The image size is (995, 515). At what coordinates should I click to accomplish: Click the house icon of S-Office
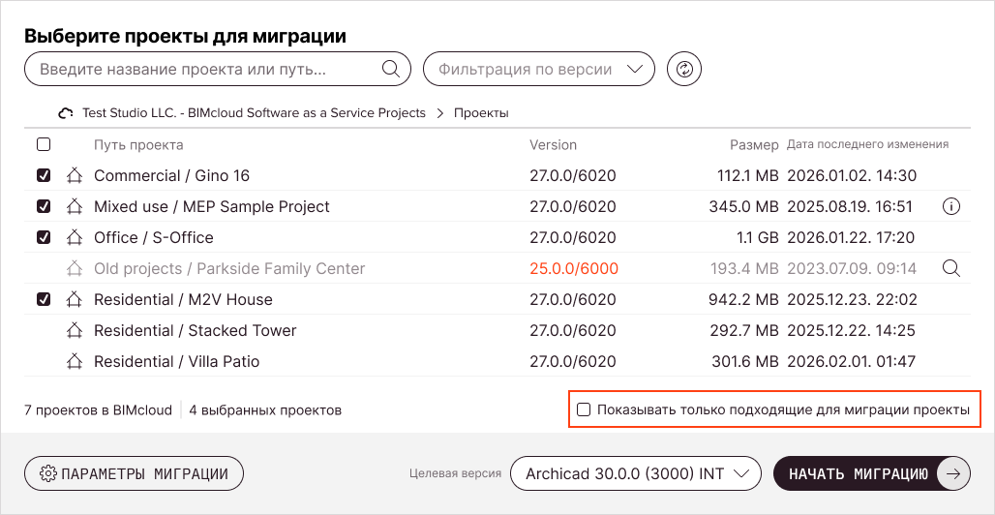tap(75, 237)
